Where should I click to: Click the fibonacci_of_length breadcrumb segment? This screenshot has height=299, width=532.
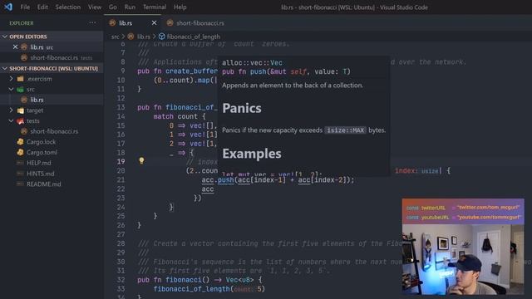pos(193,37)
